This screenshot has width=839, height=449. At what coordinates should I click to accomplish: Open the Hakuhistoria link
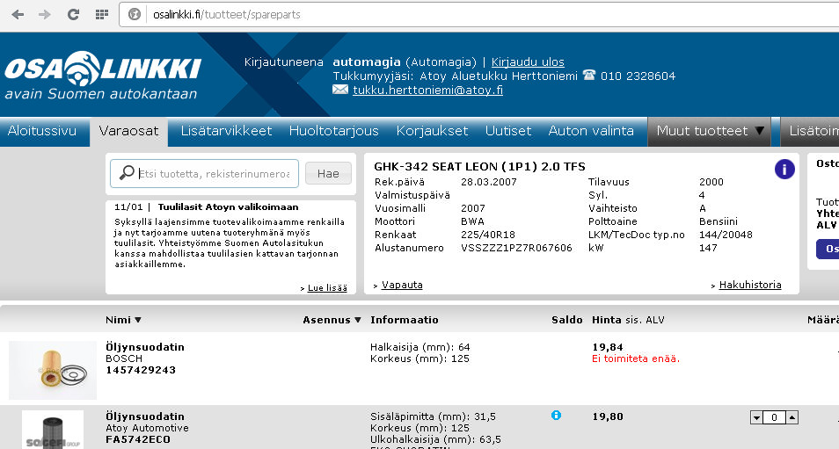click(x=750, y=285)
